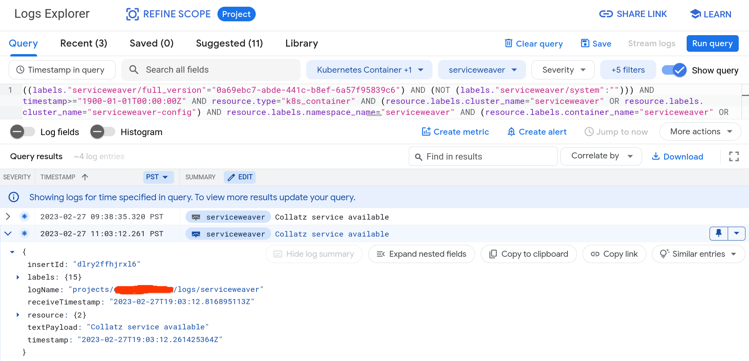
Task: Open the serviceweaver log name dropdown
Action: coord(482,70)
